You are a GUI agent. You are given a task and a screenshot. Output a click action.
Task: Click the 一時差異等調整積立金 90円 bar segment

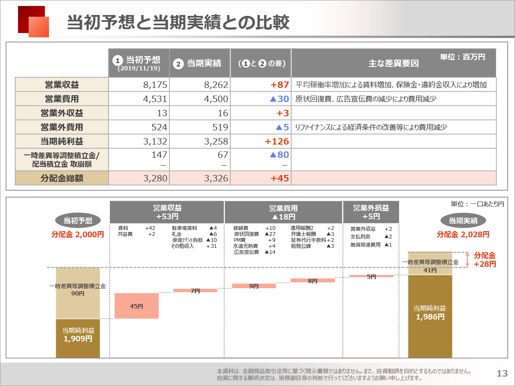[78, 293]
